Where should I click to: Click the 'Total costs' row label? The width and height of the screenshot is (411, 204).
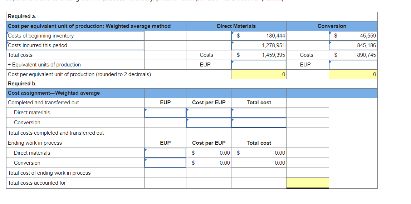point(20,55)
